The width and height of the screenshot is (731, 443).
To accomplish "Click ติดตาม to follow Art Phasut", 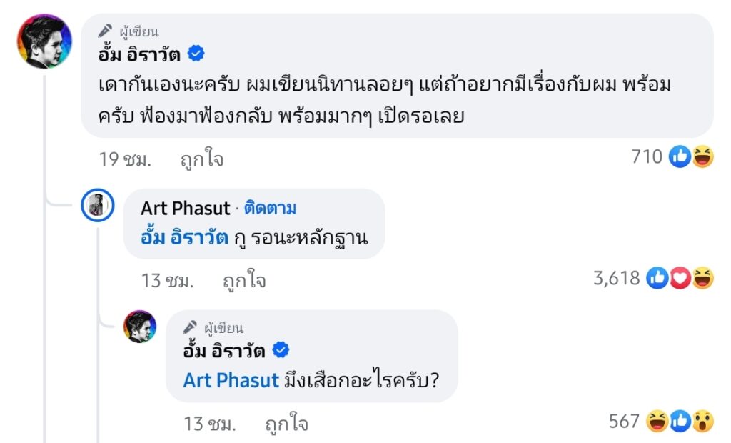I will point(270,209).
